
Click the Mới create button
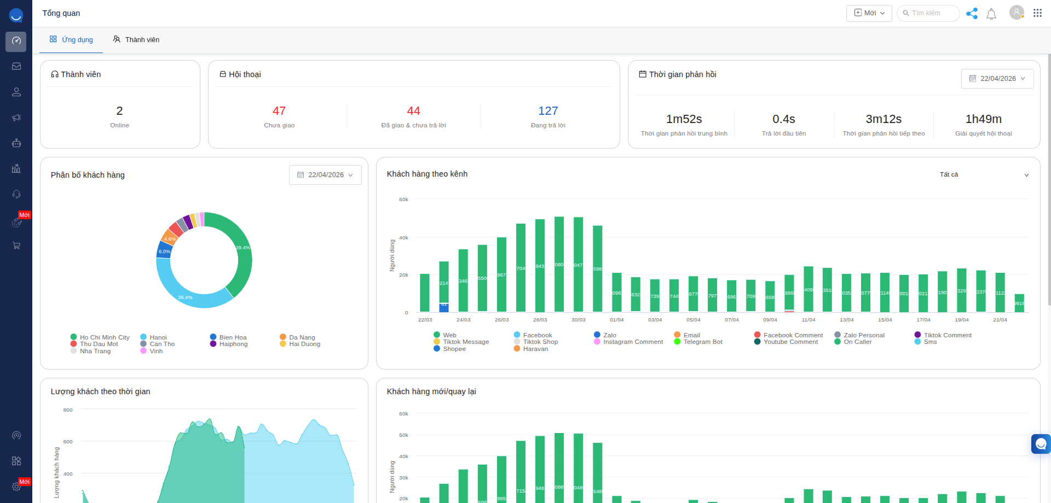[869, 13]
